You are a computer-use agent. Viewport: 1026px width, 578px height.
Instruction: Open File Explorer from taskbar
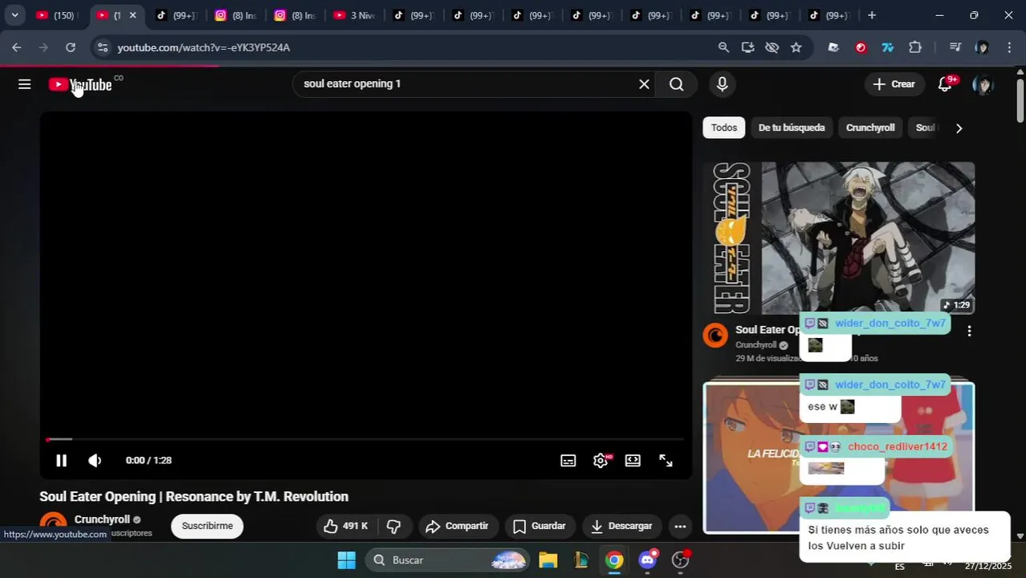(548, 560)
